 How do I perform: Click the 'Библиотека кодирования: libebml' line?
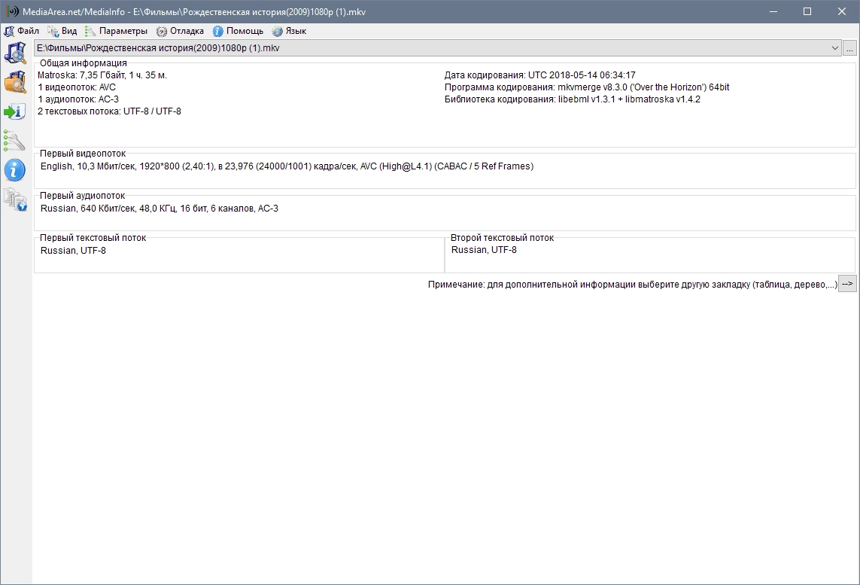(572, 99)
